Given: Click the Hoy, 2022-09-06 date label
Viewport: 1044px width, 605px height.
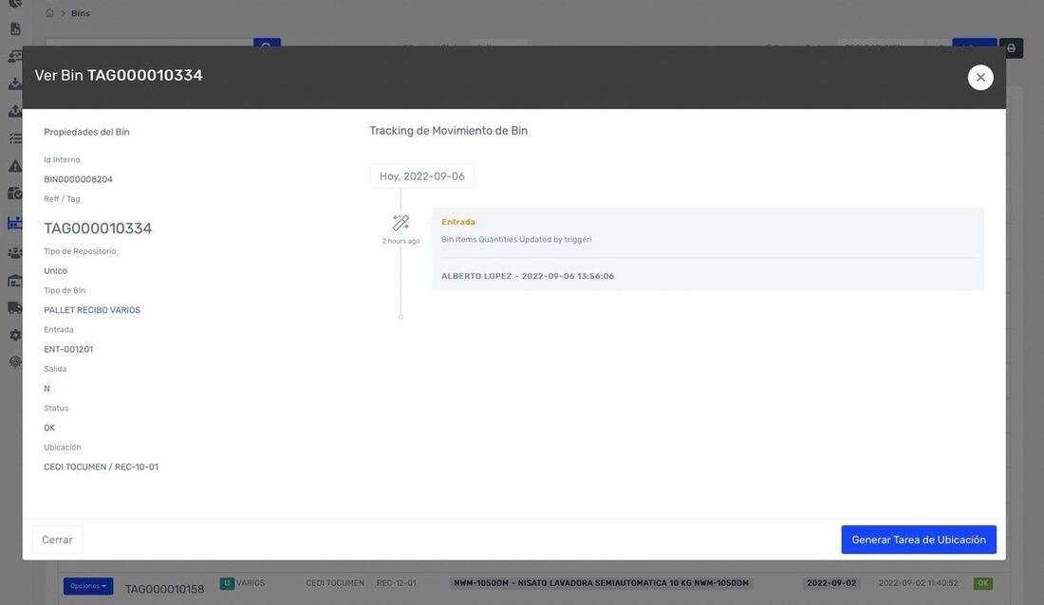Looking at the screenshot, I should coord(422,176).
